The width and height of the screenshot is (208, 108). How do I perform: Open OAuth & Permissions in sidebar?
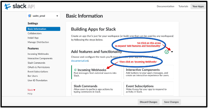click(39, 67)
